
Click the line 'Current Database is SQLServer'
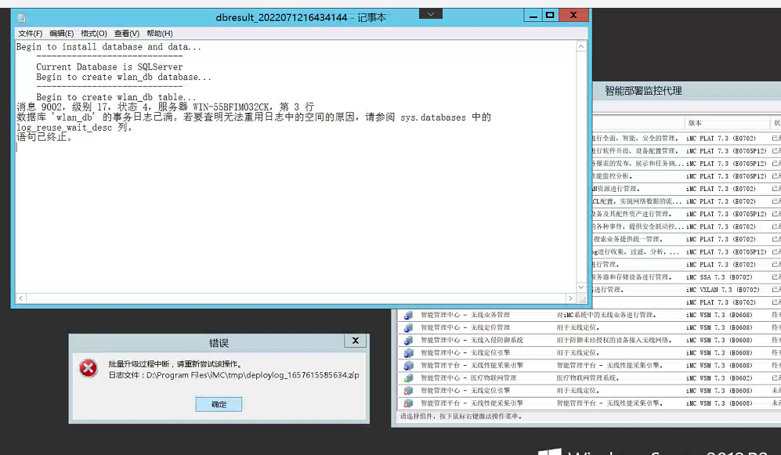pyautogui.click(x=110, y=67)
